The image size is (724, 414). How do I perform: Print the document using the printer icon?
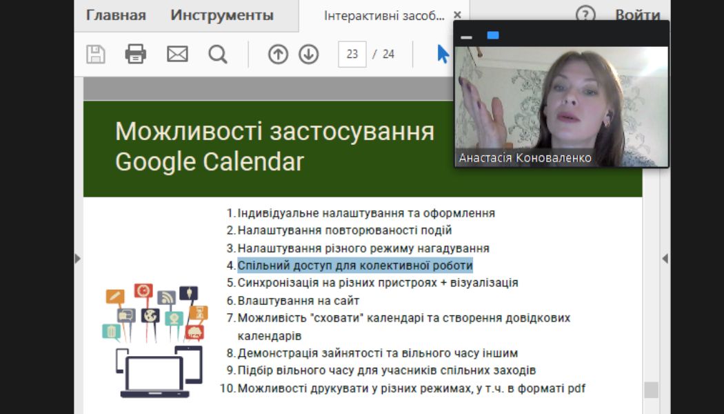click(x=136, y=54)
